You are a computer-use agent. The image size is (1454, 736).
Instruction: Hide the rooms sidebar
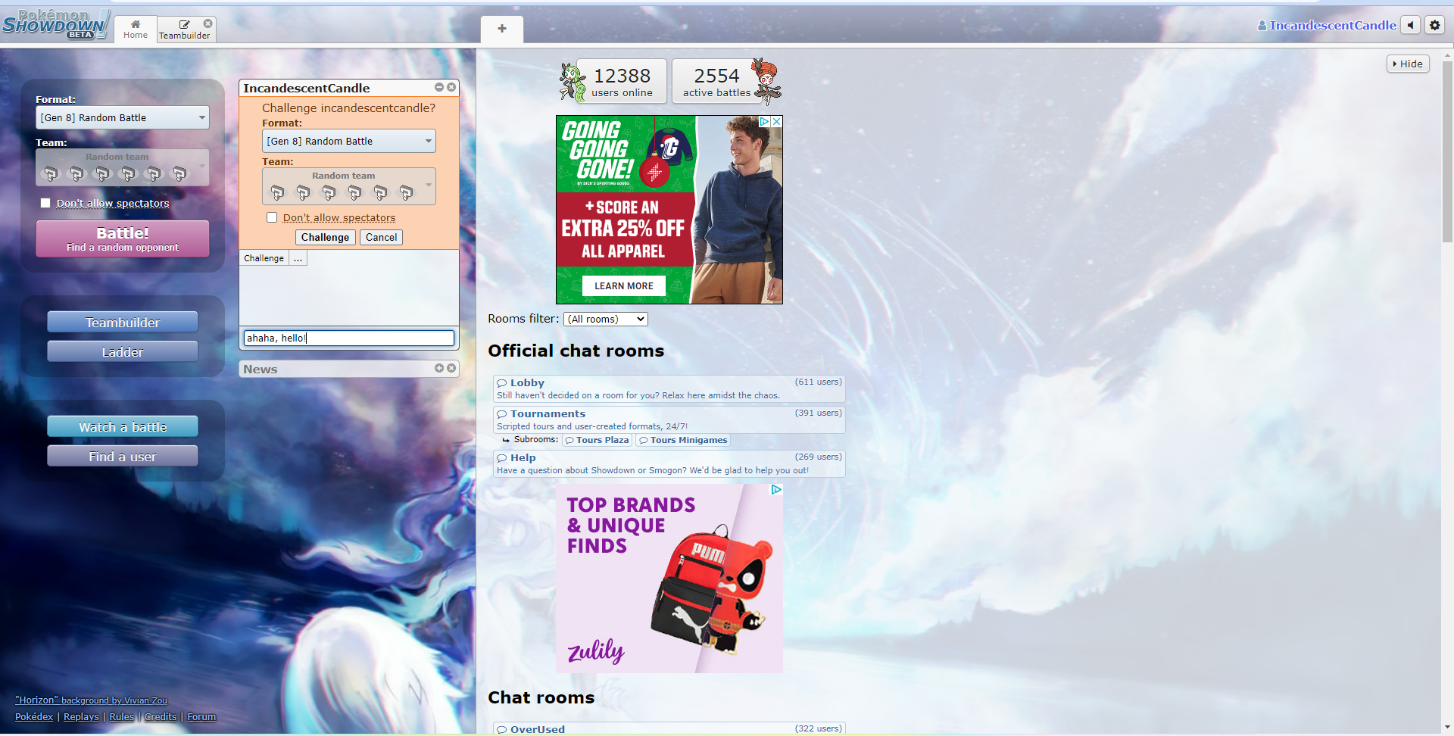pyautogui.click(x=1408, y=64)
